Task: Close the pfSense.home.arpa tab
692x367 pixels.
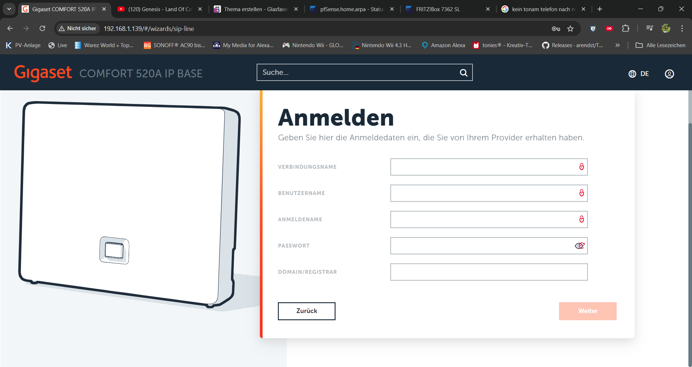Action: pos(392,9)
